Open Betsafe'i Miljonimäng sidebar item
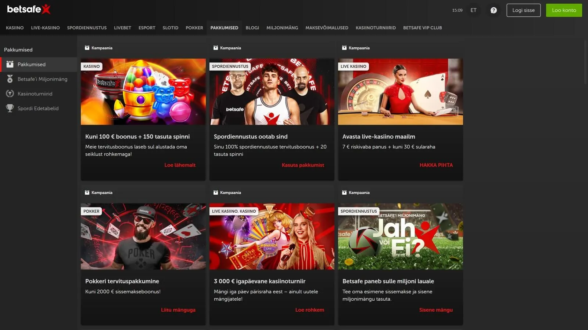The width and height of the screenshot is (588, 330). click(x=39, y=79)
